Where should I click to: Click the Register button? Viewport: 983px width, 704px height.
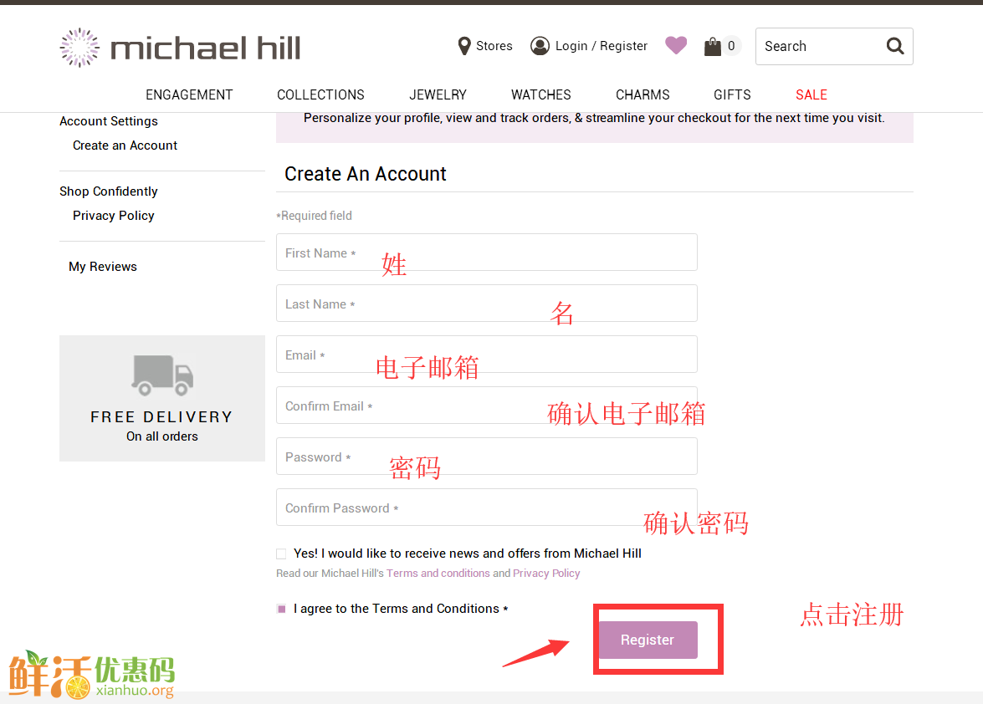coord(648,640)
